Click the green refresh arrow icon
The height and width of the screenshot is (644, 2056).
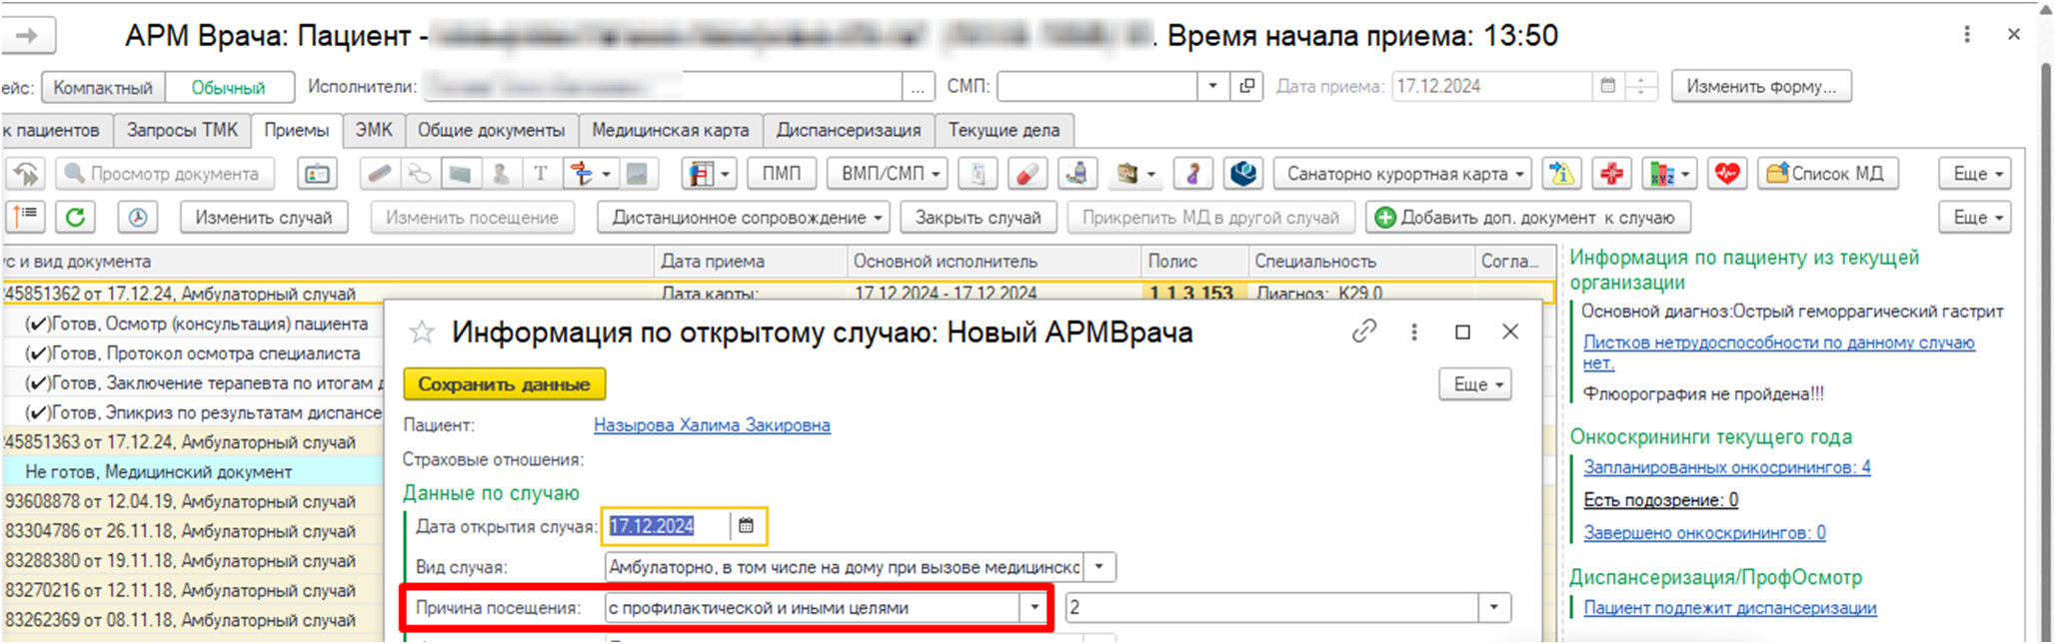[75, 217]
